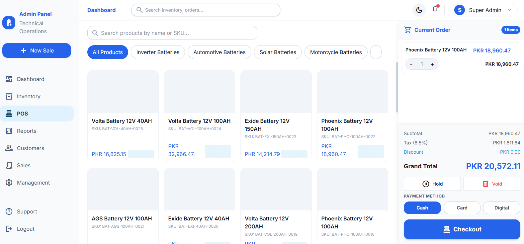Click the Super Admin avatar circle

tap(460, 10)
